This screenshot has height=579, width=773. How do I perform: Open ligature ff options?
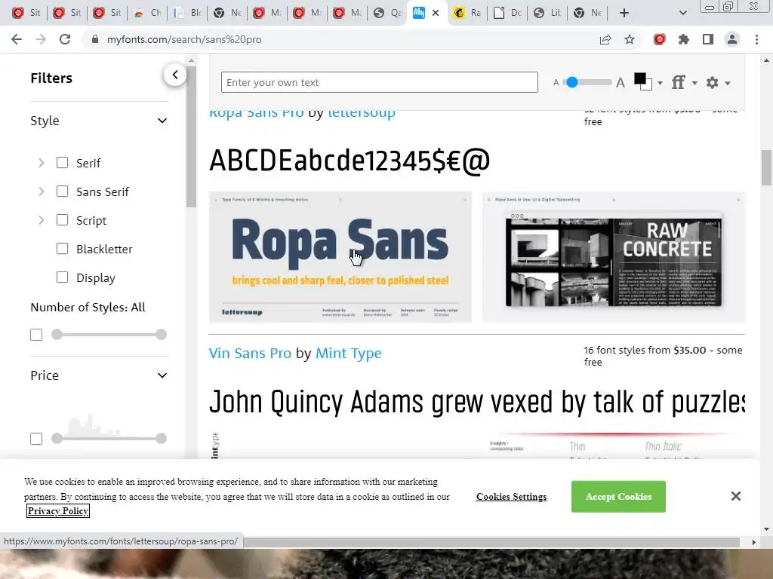click(x=679, y=82)
